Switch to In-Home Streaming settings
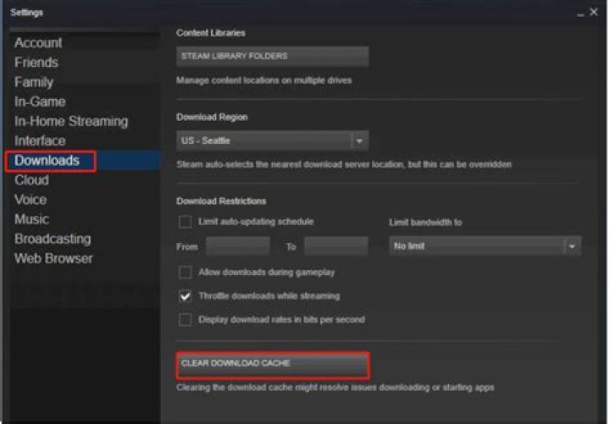610x424 pixels. pos(71,121)
